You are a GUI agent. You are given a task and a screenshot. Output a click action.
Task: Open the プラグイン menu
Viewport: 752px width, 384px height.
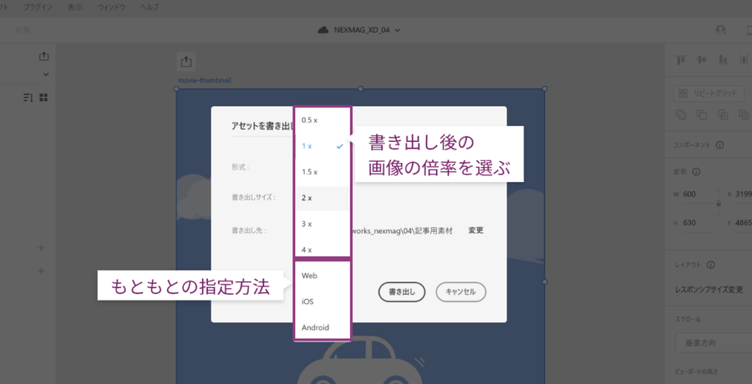pyautogui.click(x=38, y=8)
